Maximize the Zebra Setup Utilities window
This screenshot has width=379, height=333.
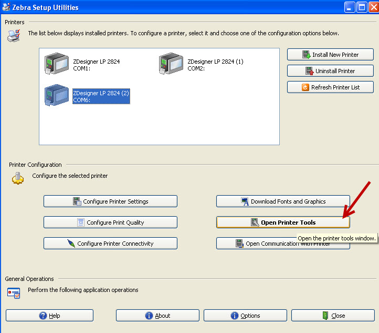(362, 7)
